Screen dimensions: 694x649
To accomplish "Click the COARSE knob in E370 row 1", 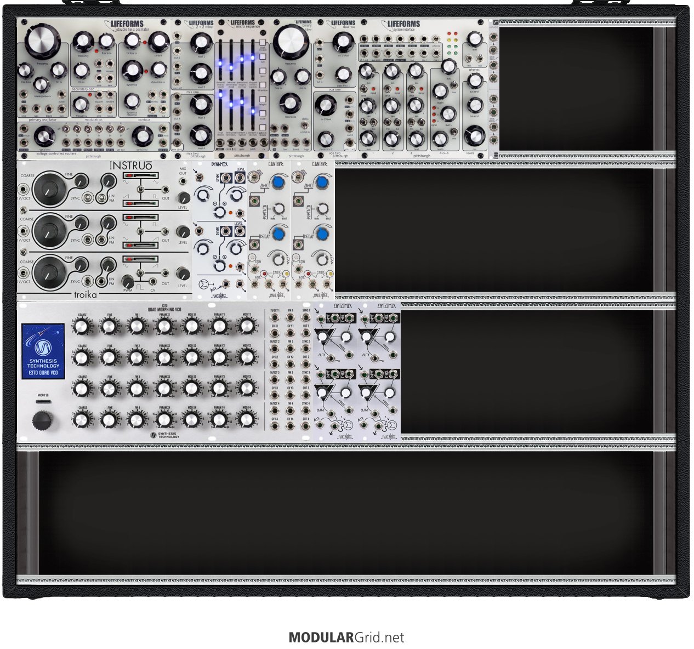I will pos(82,327).
